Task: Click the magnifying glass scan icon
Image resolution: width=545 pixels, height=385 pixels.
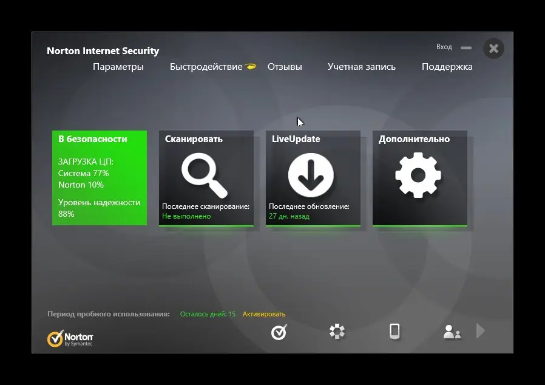Action: [205, 175]
